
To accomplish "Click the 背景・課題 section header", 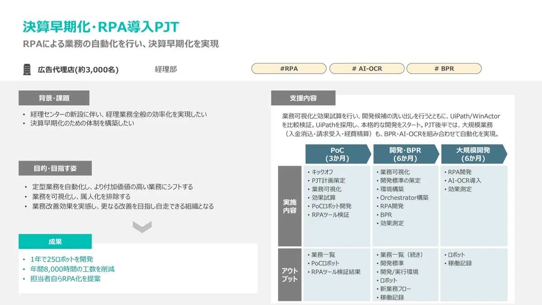I will 54,98.
